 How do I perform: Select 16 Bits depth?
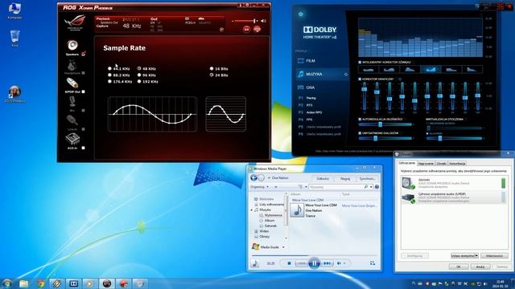pos(219,69)
